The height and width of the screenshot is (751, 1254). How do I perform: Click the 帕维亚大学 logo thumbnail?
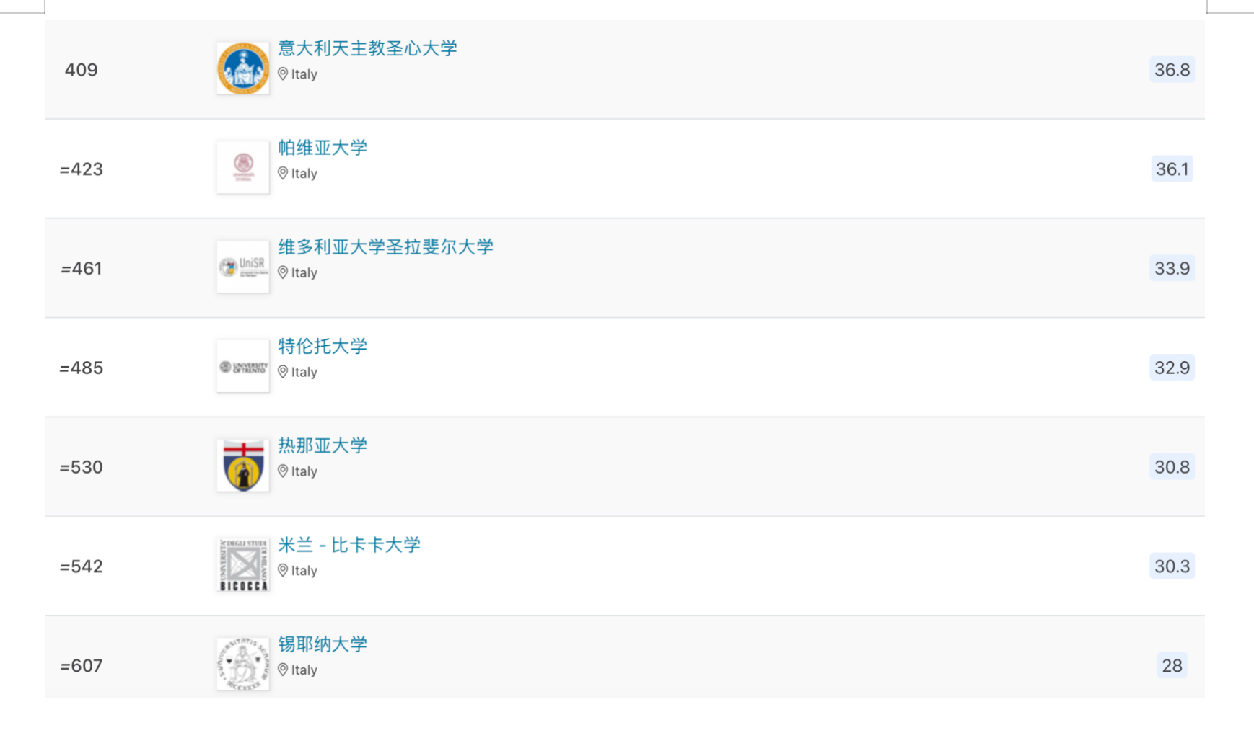click(243, 167)
